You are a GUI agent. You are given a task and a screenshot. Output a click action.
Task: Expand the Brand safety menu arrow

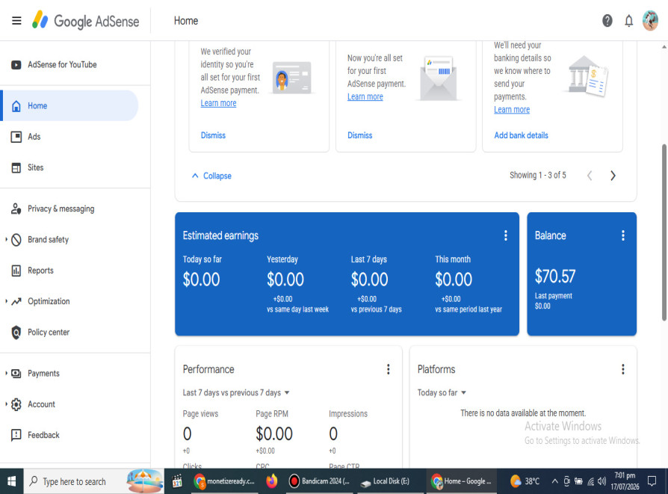click(6, 240)
